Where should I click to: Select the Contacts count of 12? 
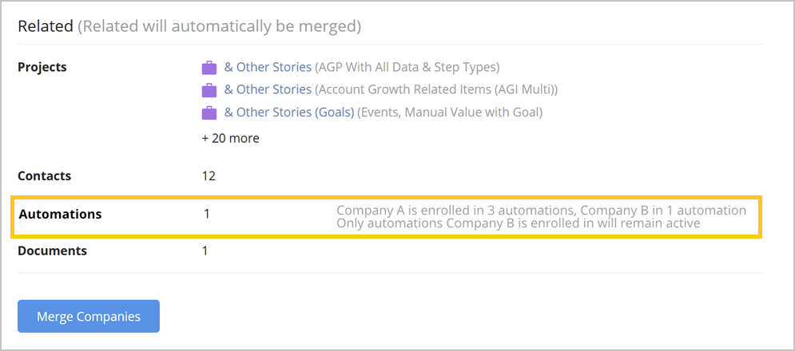click(x=209, y=176)
